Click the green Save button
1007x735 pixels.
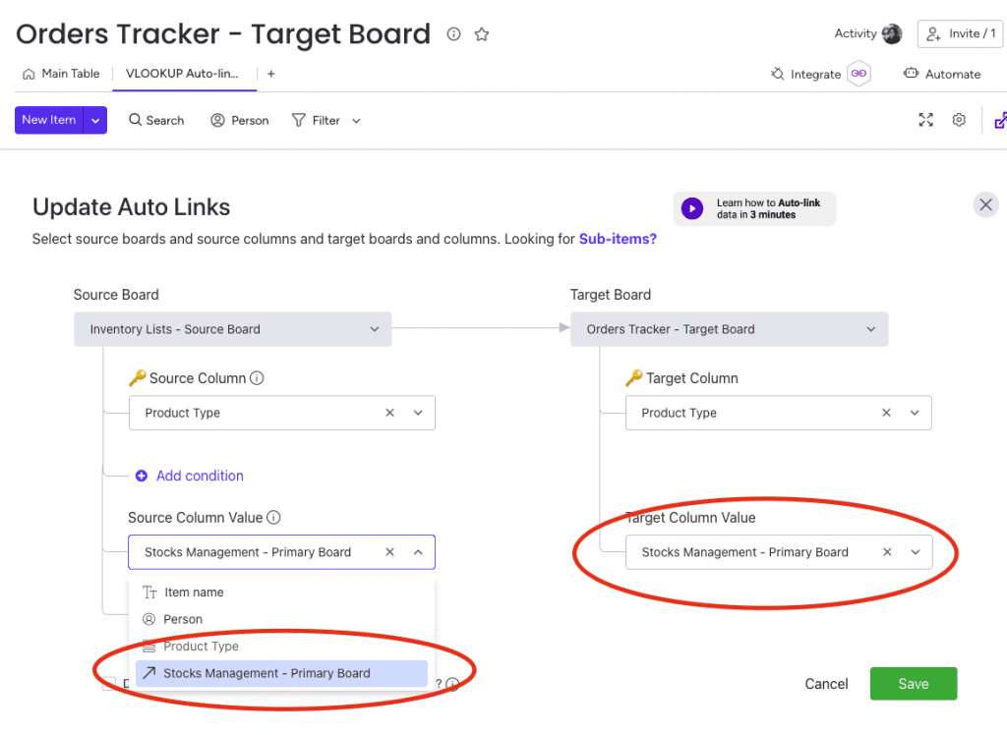click(x=914, y=684)
